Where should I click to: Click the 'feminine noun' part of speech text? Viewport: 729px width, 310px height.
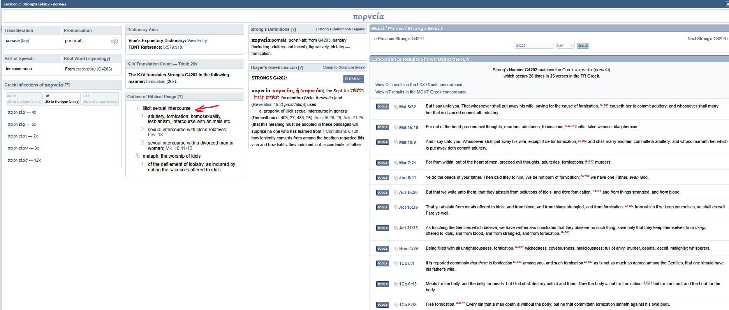[19, 69]
